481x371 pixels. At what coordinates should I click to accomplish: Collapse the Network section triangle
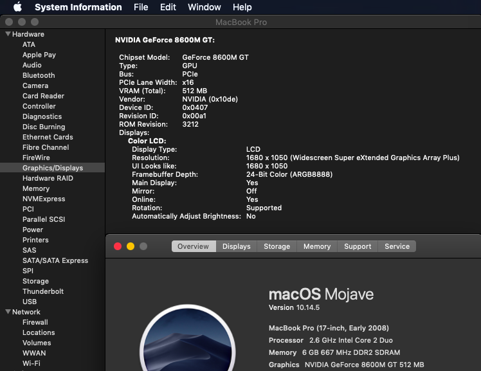[8, 312]
